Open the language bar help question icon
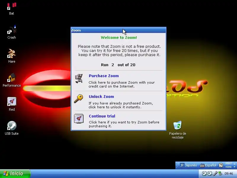Image resolution: width=237 pixels, height=178 pixels. [x=221, y=165]
